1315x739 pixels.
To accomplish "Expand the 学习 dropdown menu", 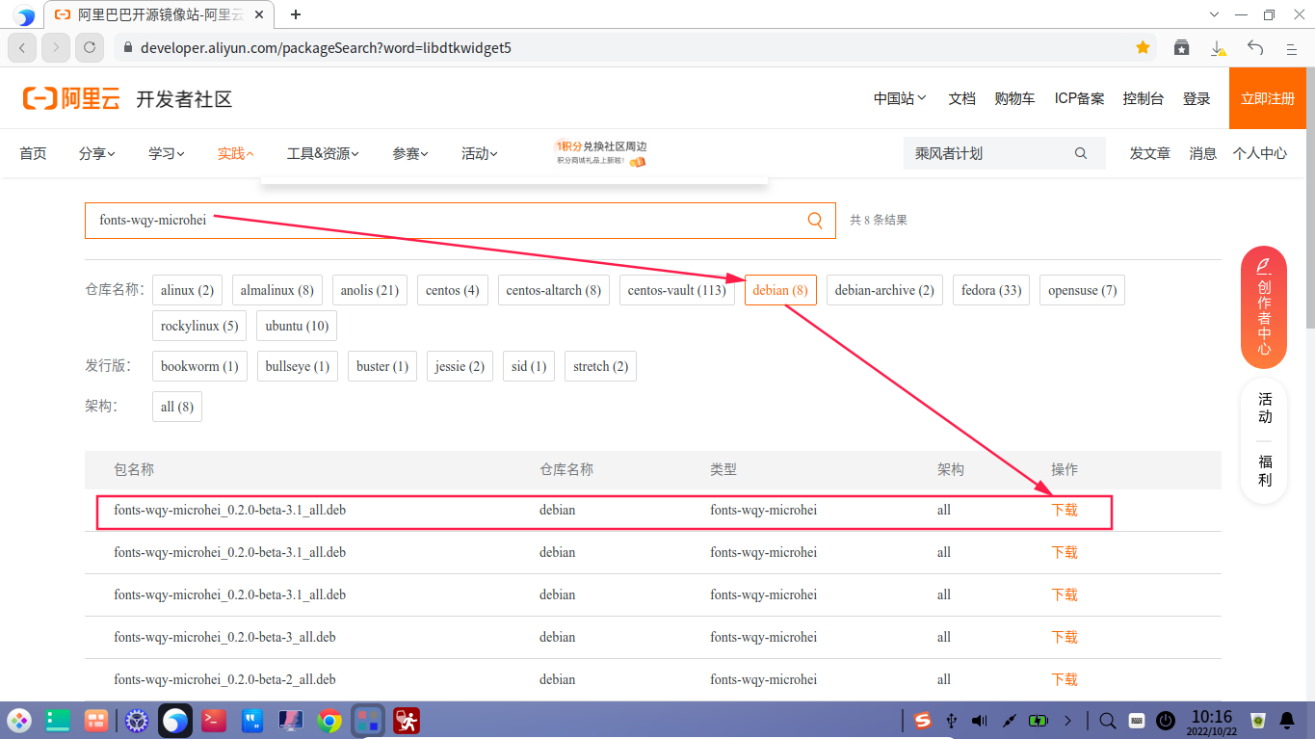I will tap(165, 152).
